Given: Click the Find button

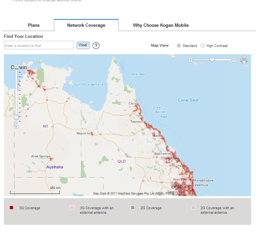Looking at the screenshot, I should (x=83, y=45).
